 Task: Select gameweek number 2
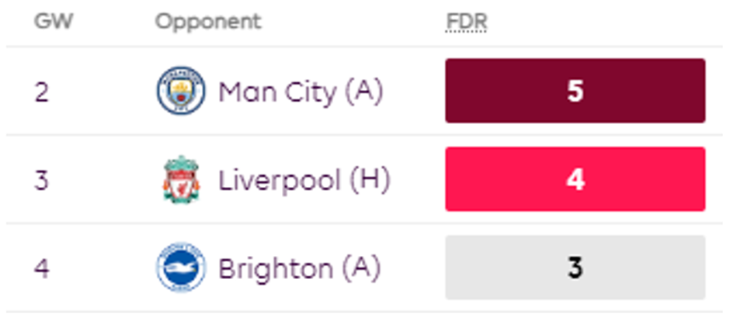(42, 91)
